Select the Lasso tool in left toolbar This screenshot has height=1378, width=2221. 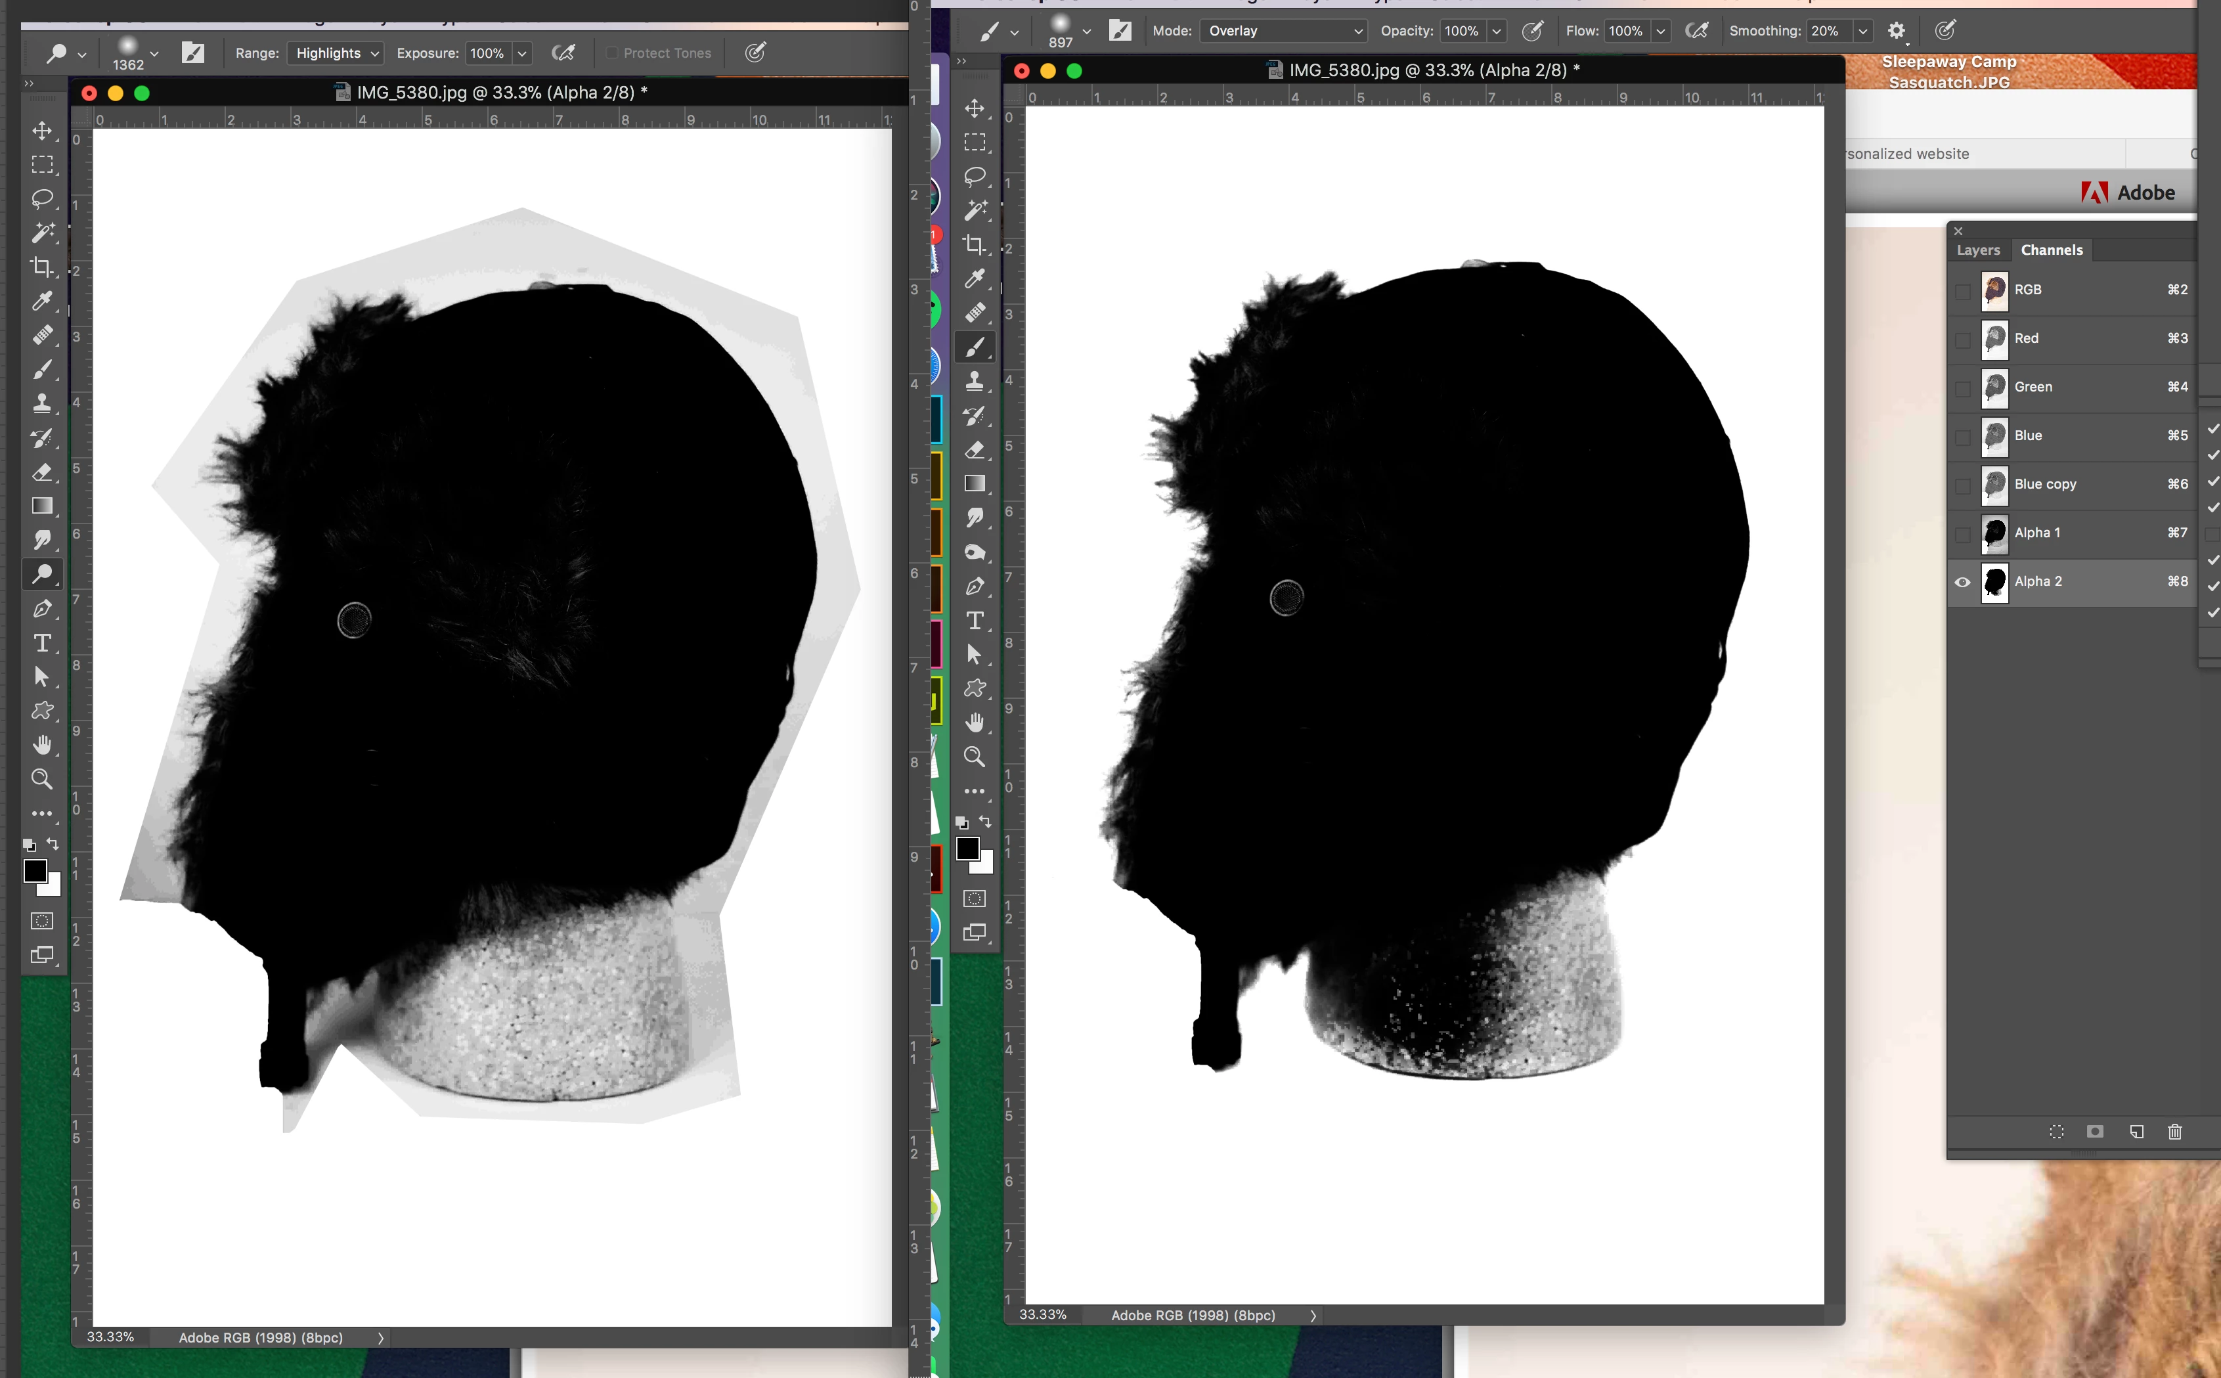[42, 198]
